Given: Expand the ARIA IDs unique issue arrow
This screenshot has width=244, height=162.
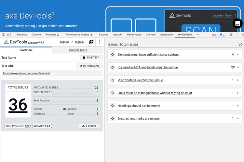Looking at the screenshot, I should pos(238,67).
